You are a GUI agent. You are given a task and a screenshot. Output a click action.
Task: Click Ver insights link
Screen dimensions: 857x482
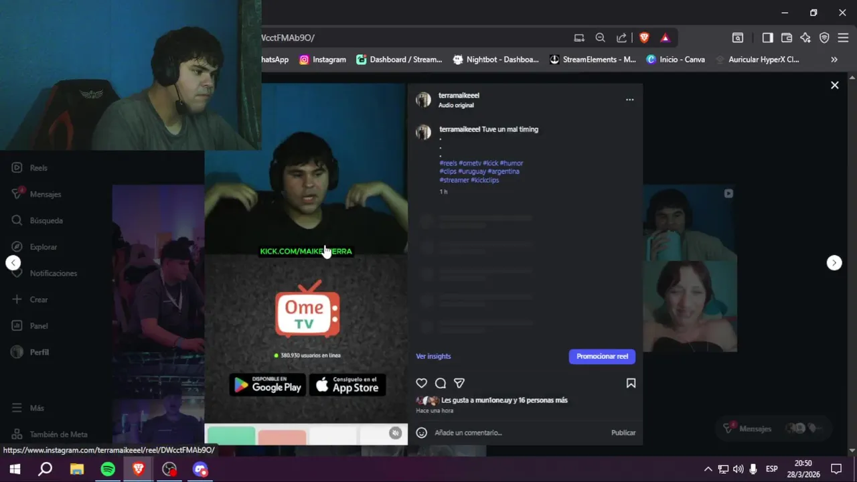point(433,356)
